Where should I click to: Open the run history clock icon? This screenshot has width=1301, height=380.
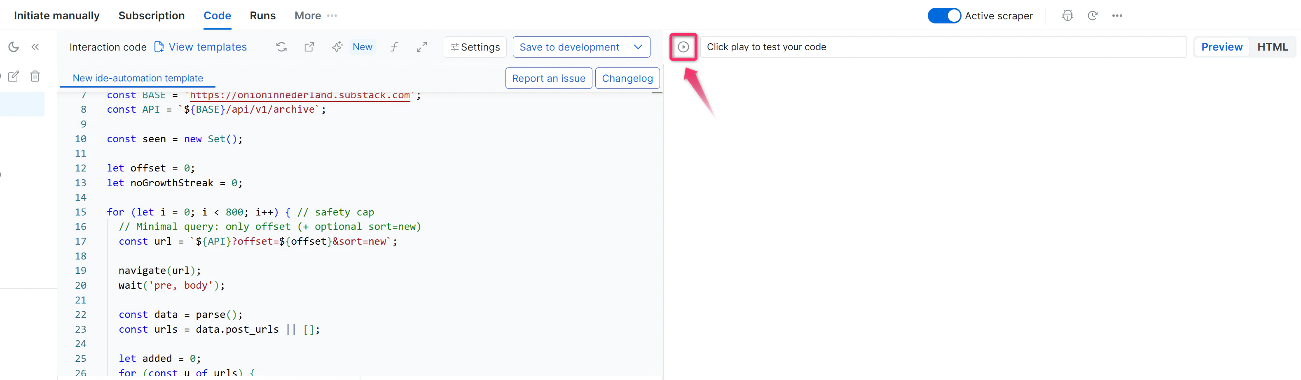[x=1093, y=16]
